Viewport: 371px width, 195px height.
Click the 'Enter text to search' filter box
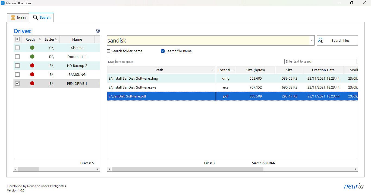320,61
